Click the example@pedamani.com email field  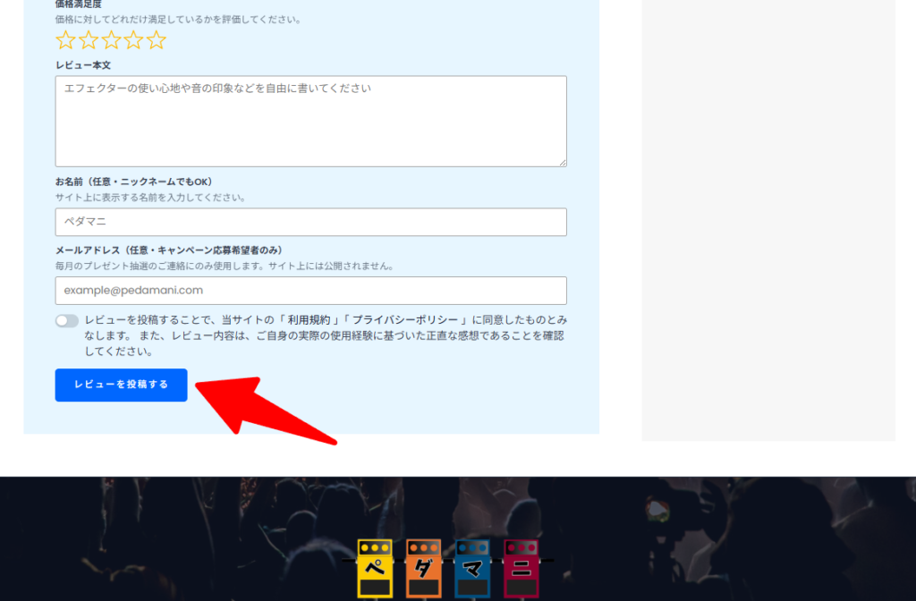(310, 291)
